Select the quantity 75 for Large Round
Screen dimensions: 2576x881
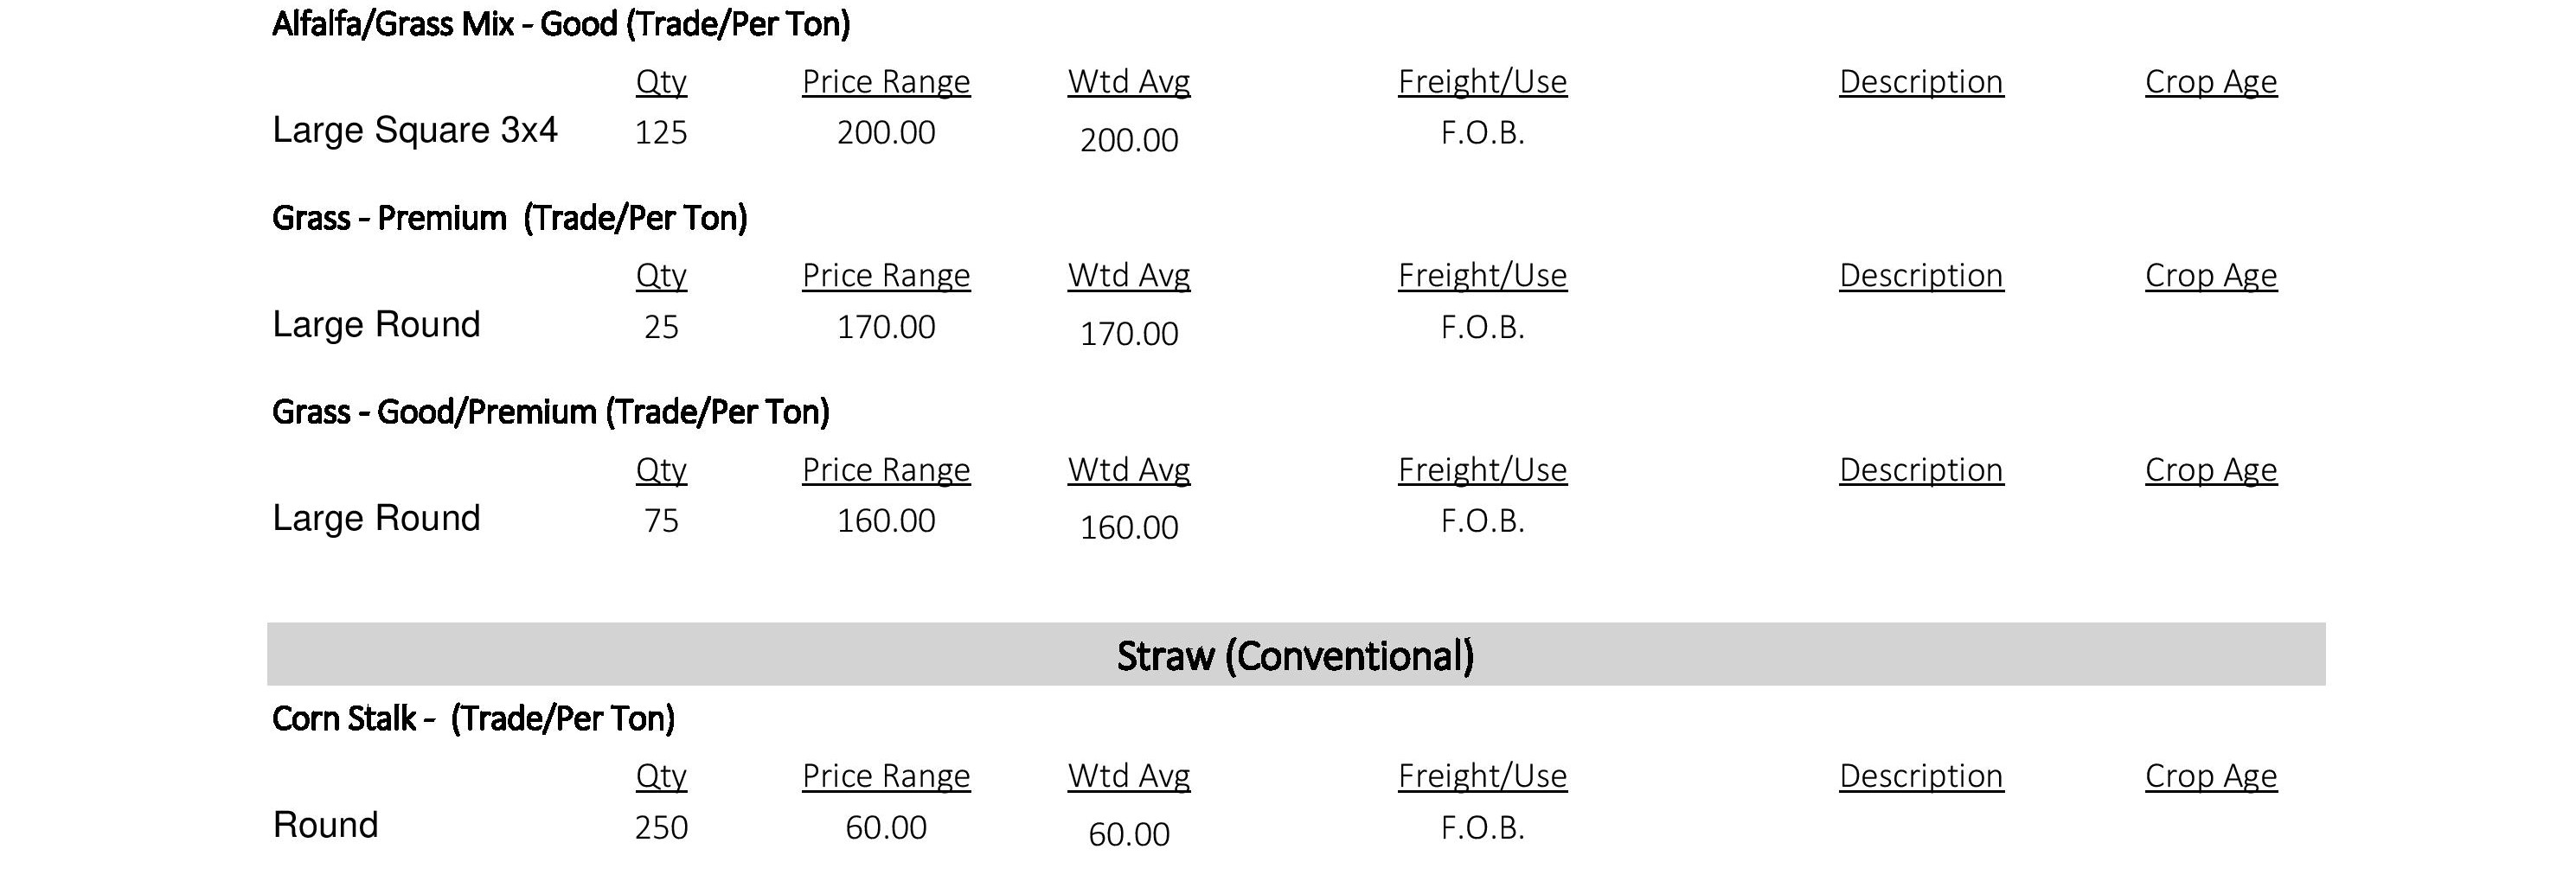[x=661, y=521]
